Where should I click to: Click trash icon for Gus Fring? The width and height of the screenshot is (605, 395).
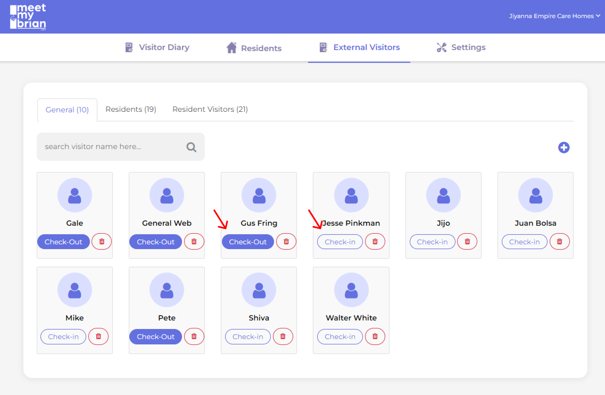pyautogui.click(x=286, y=241)
